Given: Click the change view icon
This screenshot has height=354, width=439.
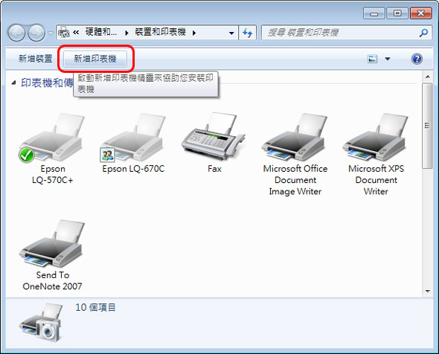Looking at the screenshot, I should click(x=372, y=59).
